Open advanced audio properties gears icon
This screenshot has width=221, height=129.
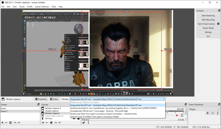pyautogui.click(x=84, y=123)
